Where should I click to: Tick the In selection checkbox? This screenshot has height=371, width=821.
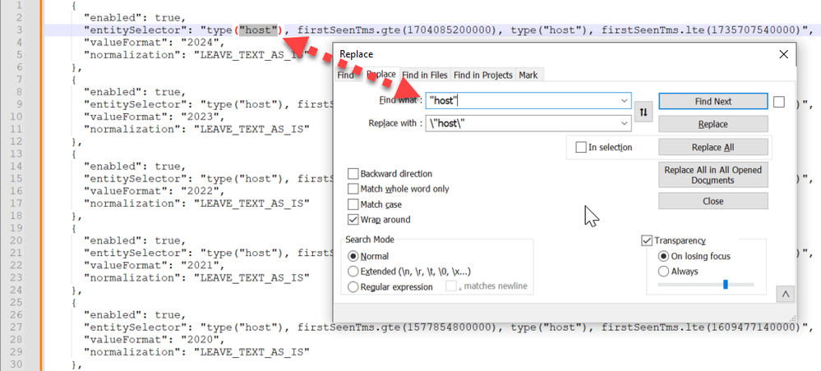(581, 148)
